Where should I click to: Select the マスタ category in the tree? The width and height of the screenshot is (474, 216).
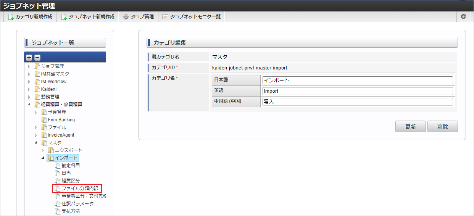(x=55, y=143)
